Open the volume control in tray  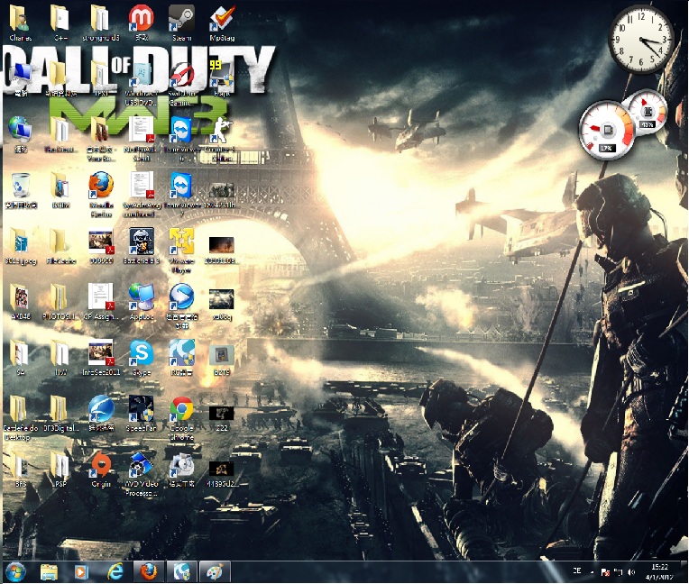click(x=632, y=571)
